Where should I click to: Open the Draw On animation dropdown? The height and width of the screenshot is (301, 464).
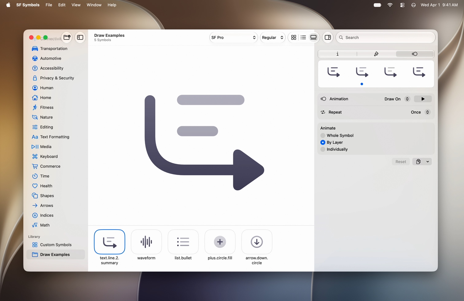point(397,99)
